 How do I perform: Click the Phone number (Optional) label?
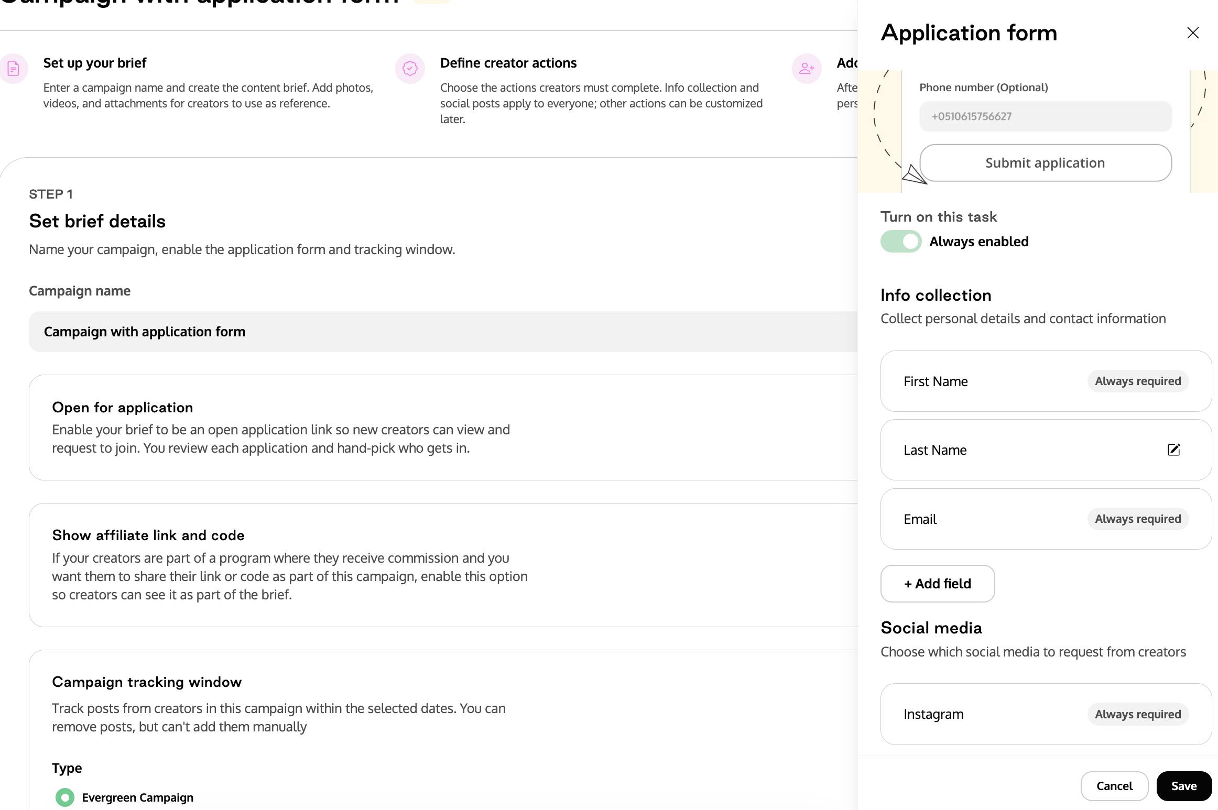(x=984, y=87)
